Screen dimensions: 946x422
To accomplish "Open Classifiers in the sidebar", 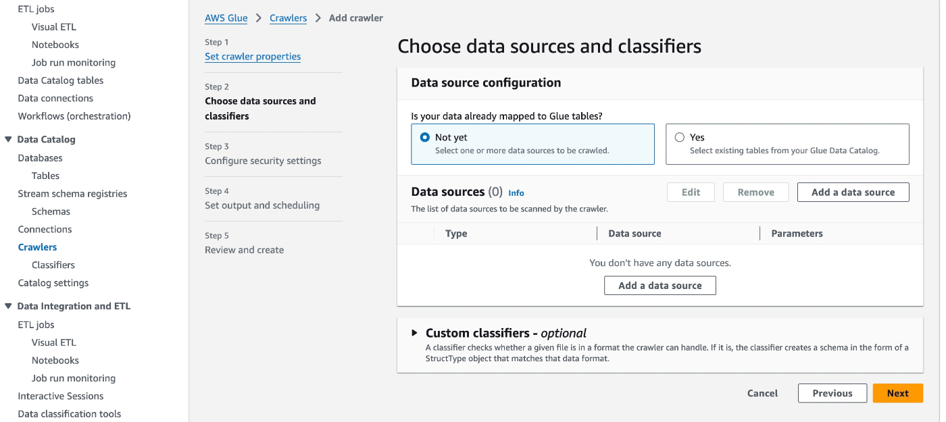I will point(53,265).
